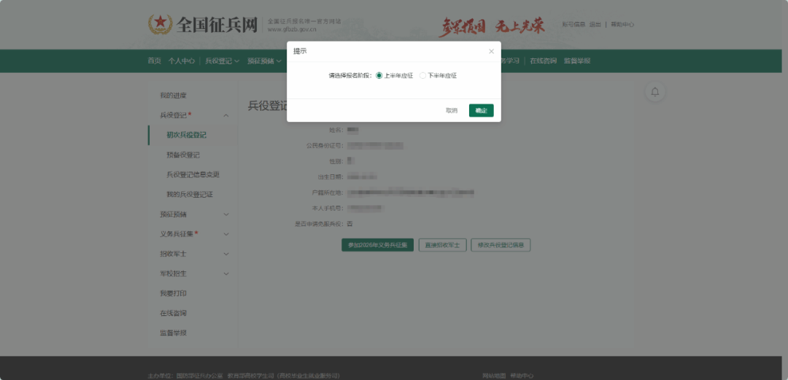Click 帮助中心 link in header
This screenshot has width=788, height=380.
point(622,24)
